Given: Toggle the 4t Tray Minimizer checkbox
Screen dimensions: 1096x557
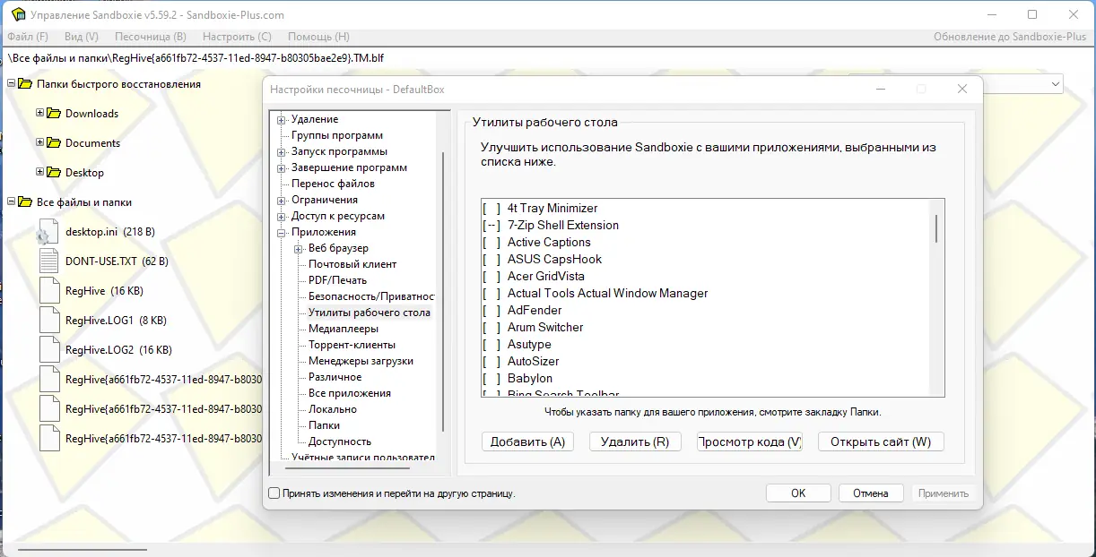Looking at the screenshot, I should (491, 209).
